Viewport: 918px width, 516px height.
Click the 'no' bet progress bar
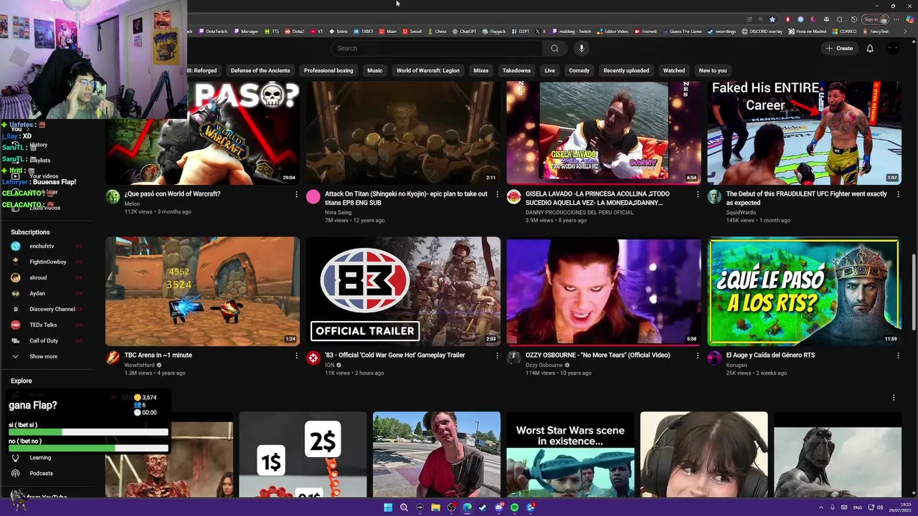pyautogui.click(x=89, y=449)
